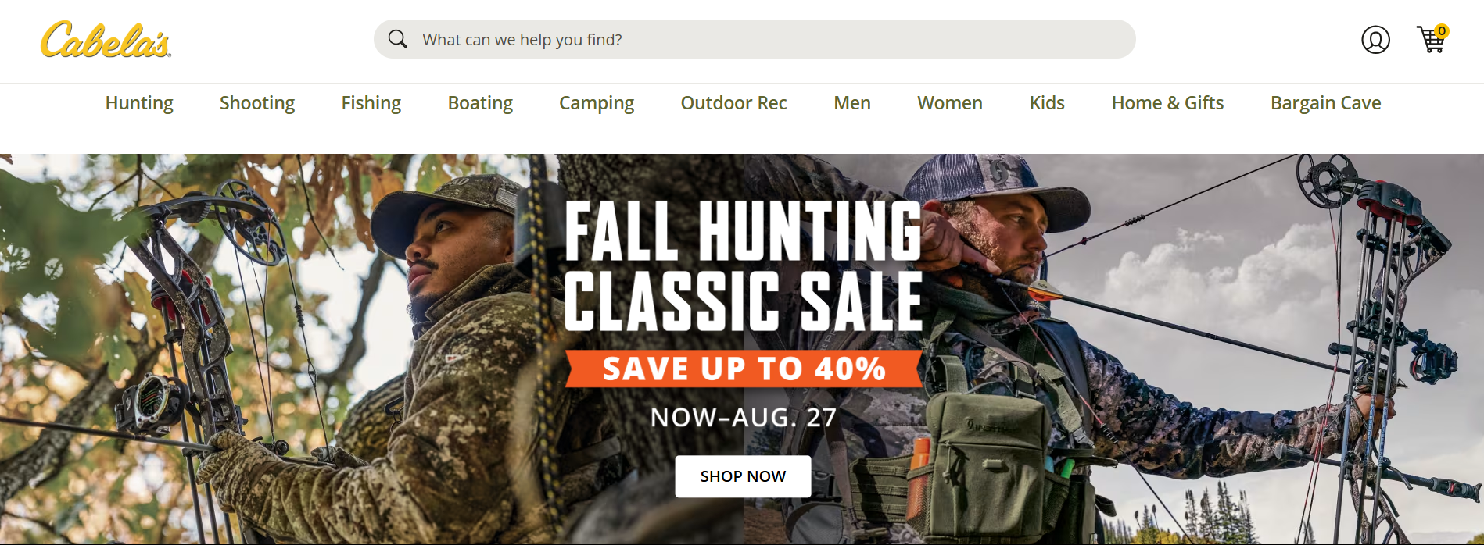Select the Women category

[x=950, y=103]
